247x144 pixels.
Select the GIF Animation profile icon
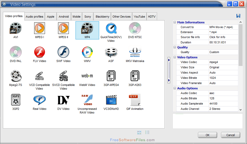click(135, 100)
